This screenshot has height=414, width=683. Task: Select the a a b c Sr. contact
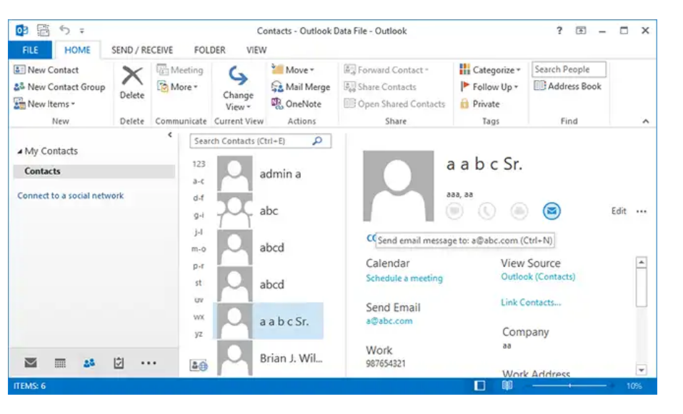(269, 320)
